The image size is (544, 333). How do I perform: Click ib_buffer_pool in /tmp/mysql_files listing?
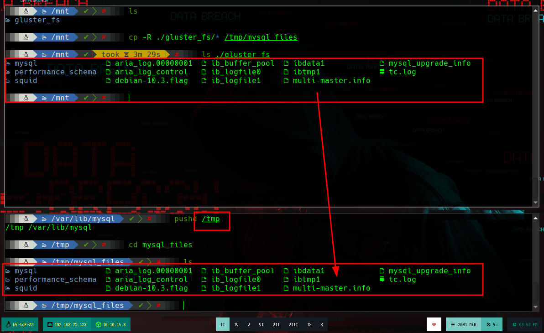tap(243, 271)
